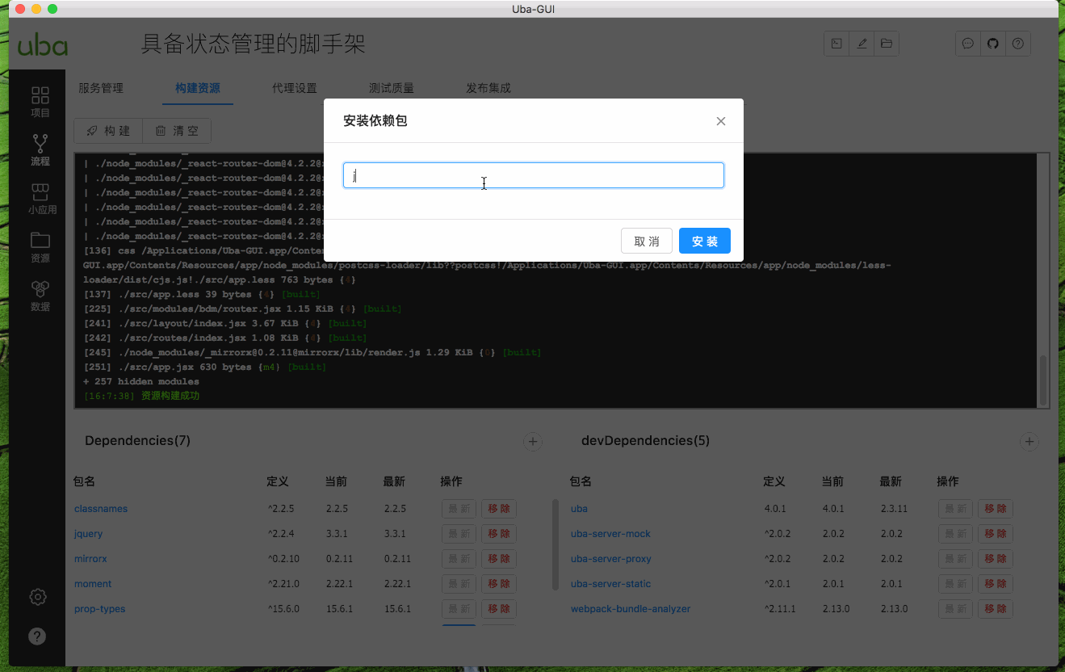Switch to the 发布集成 tab
Screen dimensions: 1065x672
(x=488, y=88)
